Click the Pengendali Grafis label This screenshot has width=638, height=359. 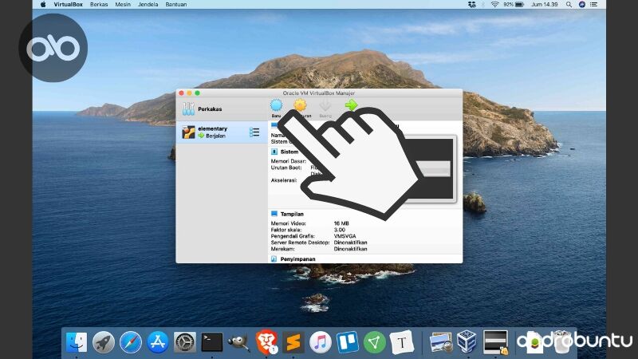293,236
